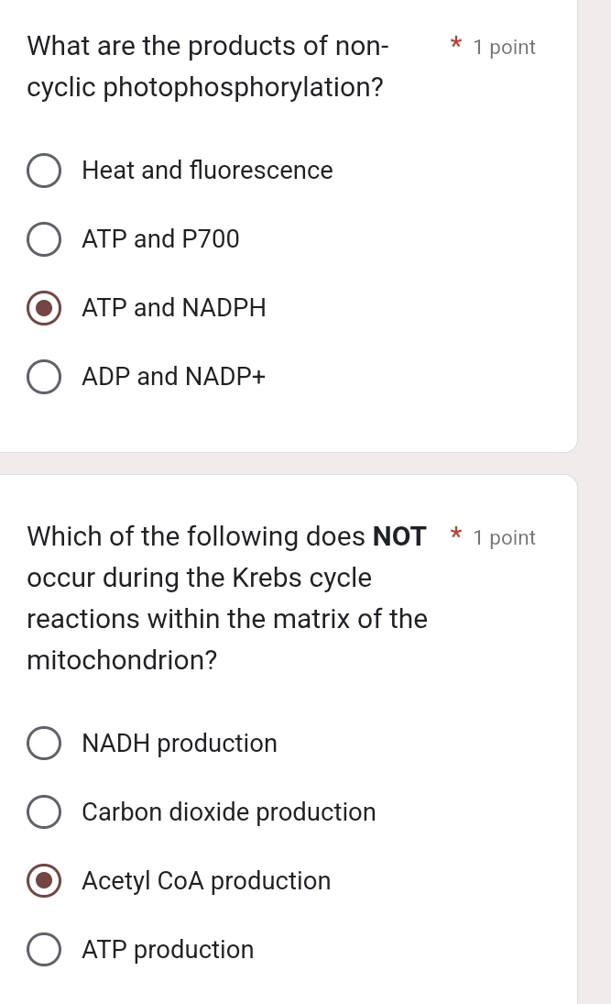Select "Carbon dioxide production" as the answer

pyautogui.click(x=44, y=811)
